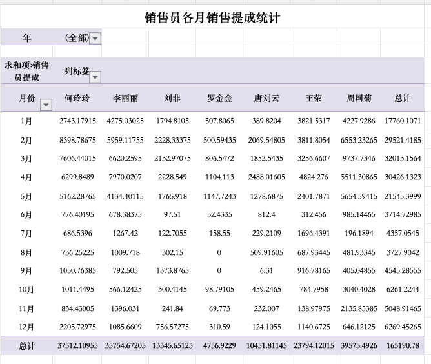Select column header 何玲玲

click(77, 98)
